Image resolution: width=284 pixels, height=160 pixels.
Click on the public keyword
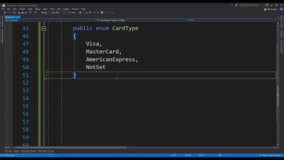pyautogui.click(x=83, y=28)
